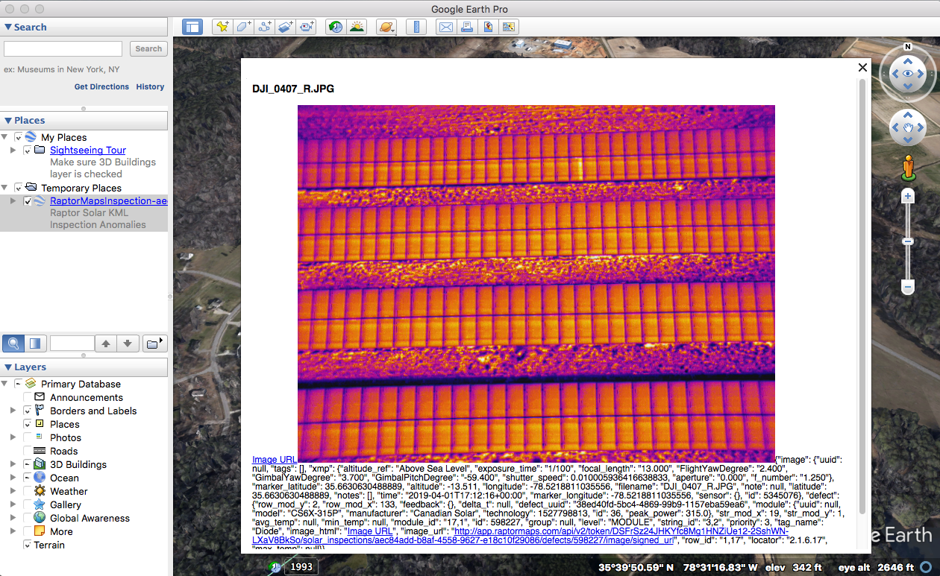This screenshot has height=576, width=940.
Task: Click the print toolbar icon
Action: coord(467,27)
